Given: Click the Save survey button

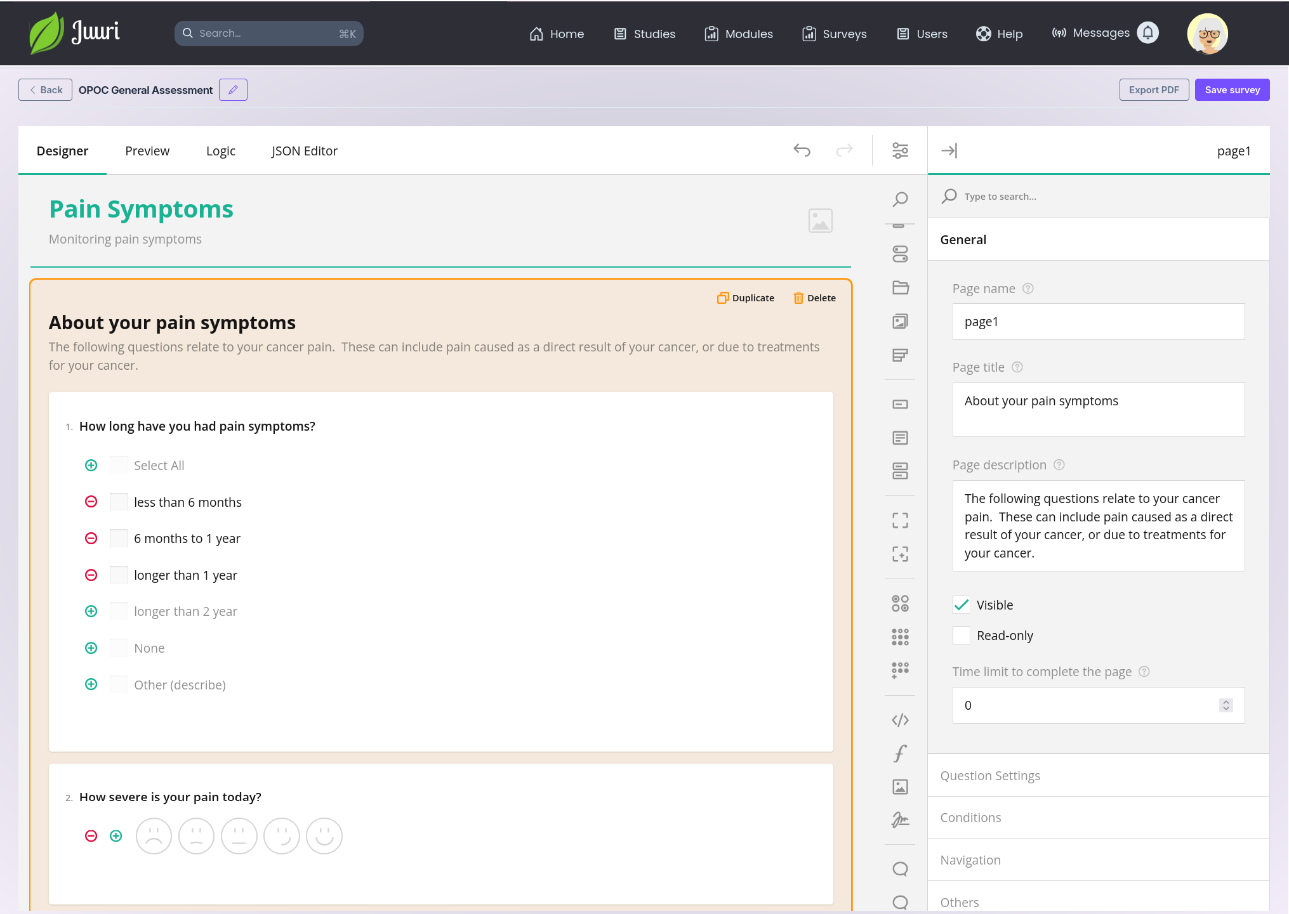Looking at the screenshot, I should tap(1232, 90).
